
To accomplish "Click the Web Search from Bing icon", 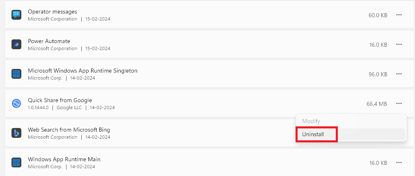I will pos(16,133).
